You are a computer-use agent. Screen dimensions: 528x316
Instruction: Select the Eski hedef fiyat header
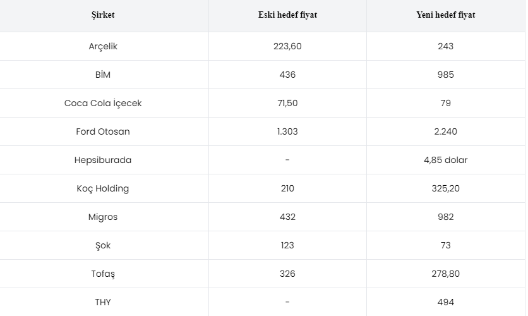tap(287, 15)
